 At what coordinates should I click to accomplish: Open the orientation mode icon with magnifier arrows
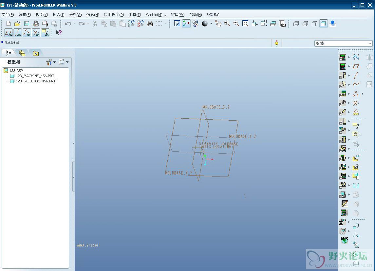[x=196, y=24]
